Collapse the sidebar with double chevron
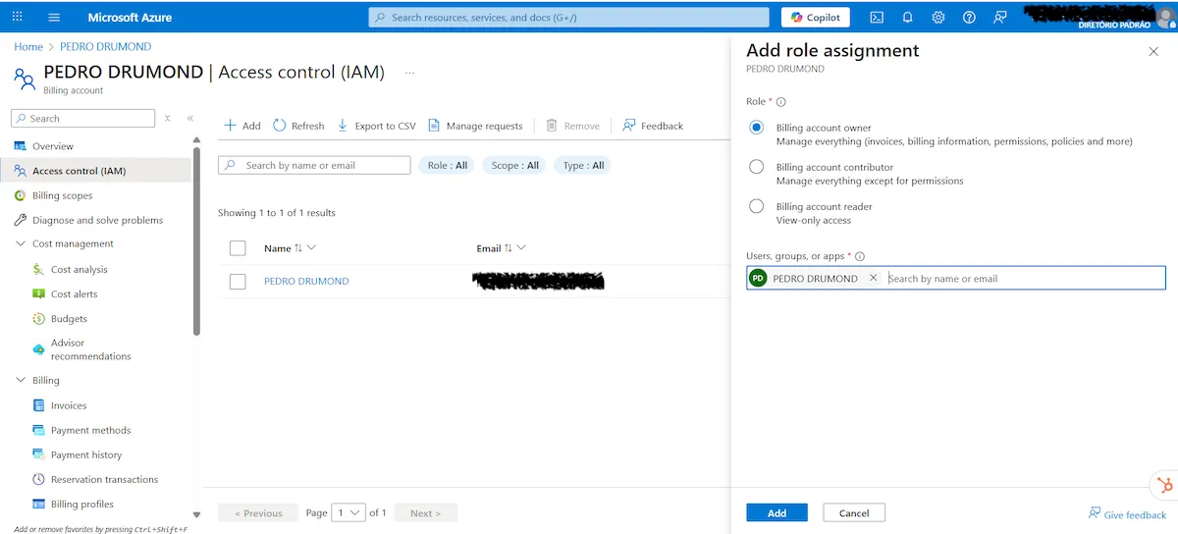Screen dimensions: 1178x534 tap(189, 118)
